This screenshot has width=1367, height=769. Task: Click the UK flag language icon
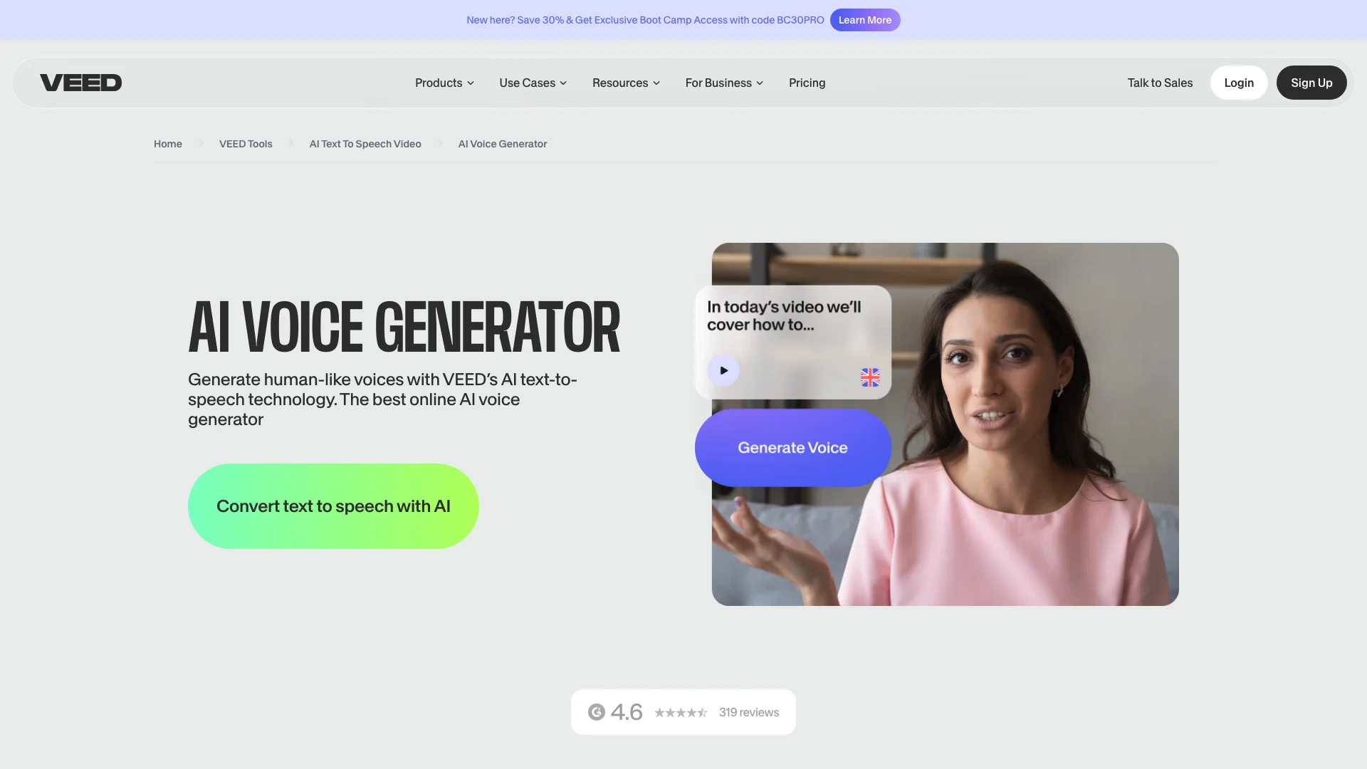coord(870,377)
